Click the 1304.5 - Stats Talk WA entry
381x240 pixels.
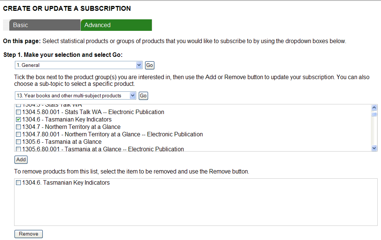[45, 105]
